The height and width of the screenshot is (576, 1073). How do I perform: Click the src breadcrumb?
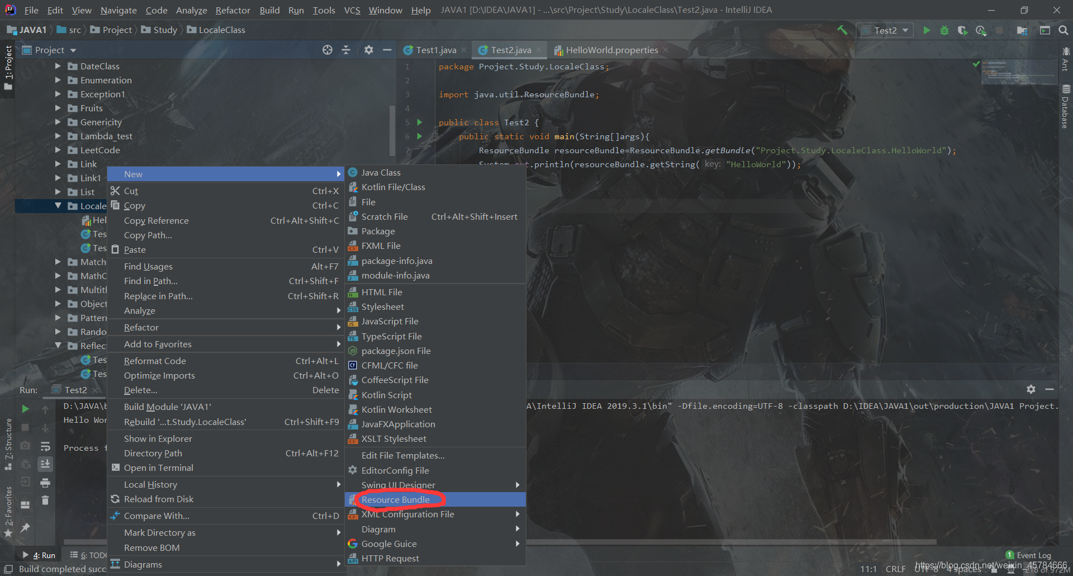tap(69, 30)
